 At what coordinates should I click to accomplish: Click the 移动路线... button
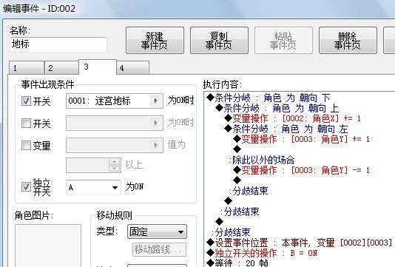click(x=159, y=249)
